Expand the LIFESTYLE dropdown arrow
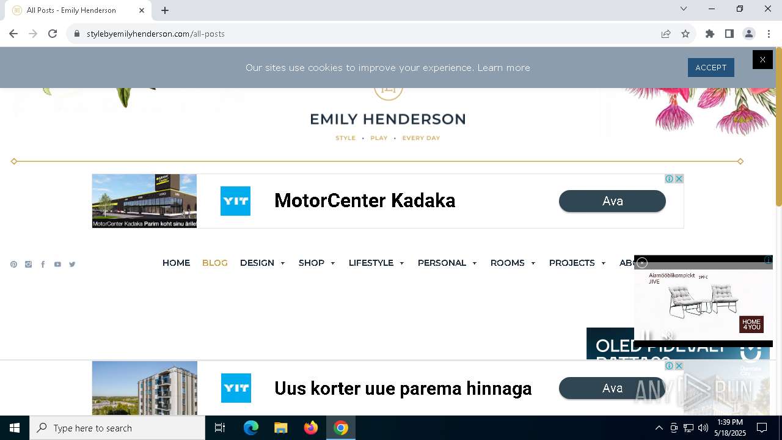 click(401, 263)
